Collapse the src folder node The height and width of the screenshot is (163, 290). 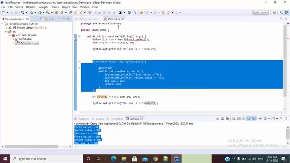[x=6, y=32]
